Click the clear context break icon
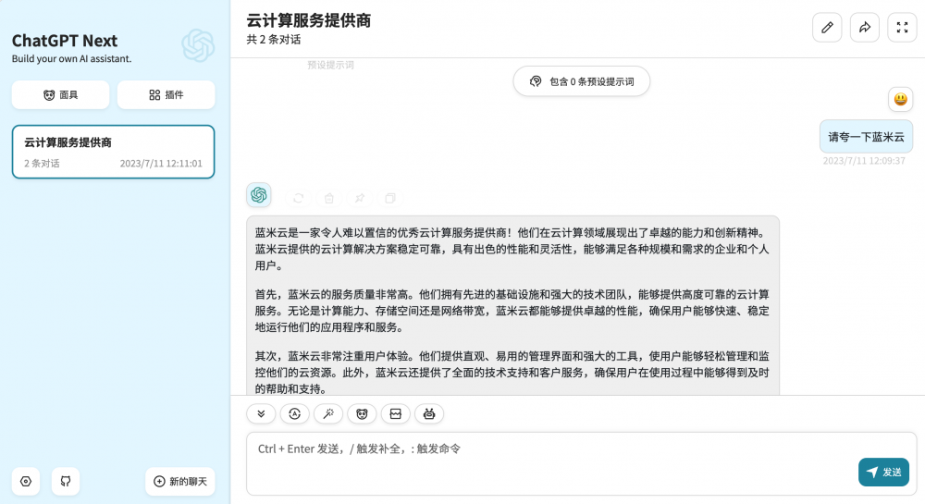 395,414
